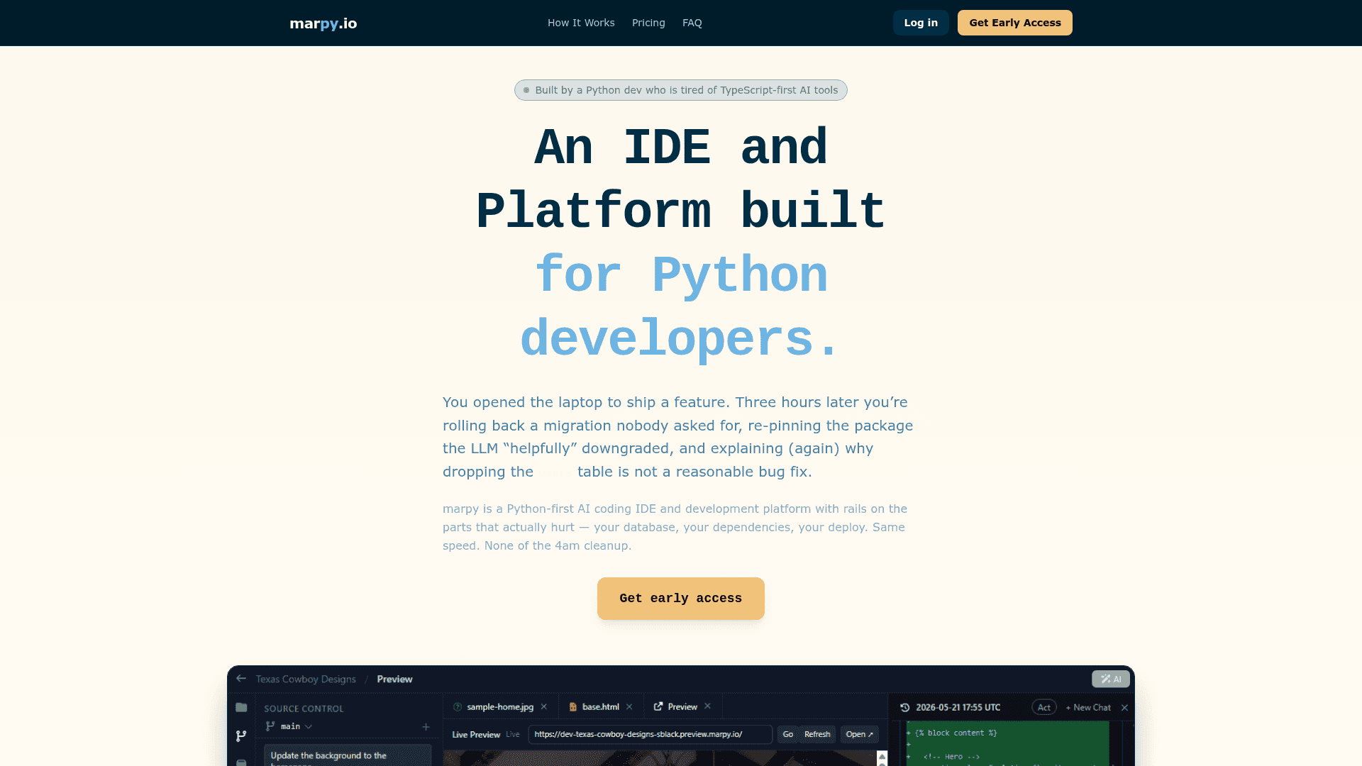1362x766 pixels.
Task: Open chat history clock icon
Action: click(905, 708)
